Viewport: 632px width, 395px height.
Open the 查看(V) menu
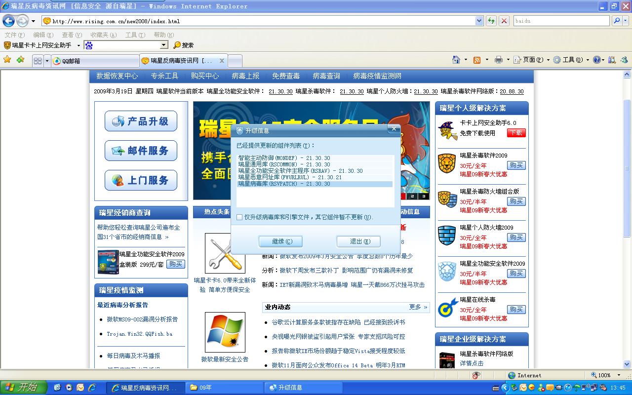click(72, 35)
